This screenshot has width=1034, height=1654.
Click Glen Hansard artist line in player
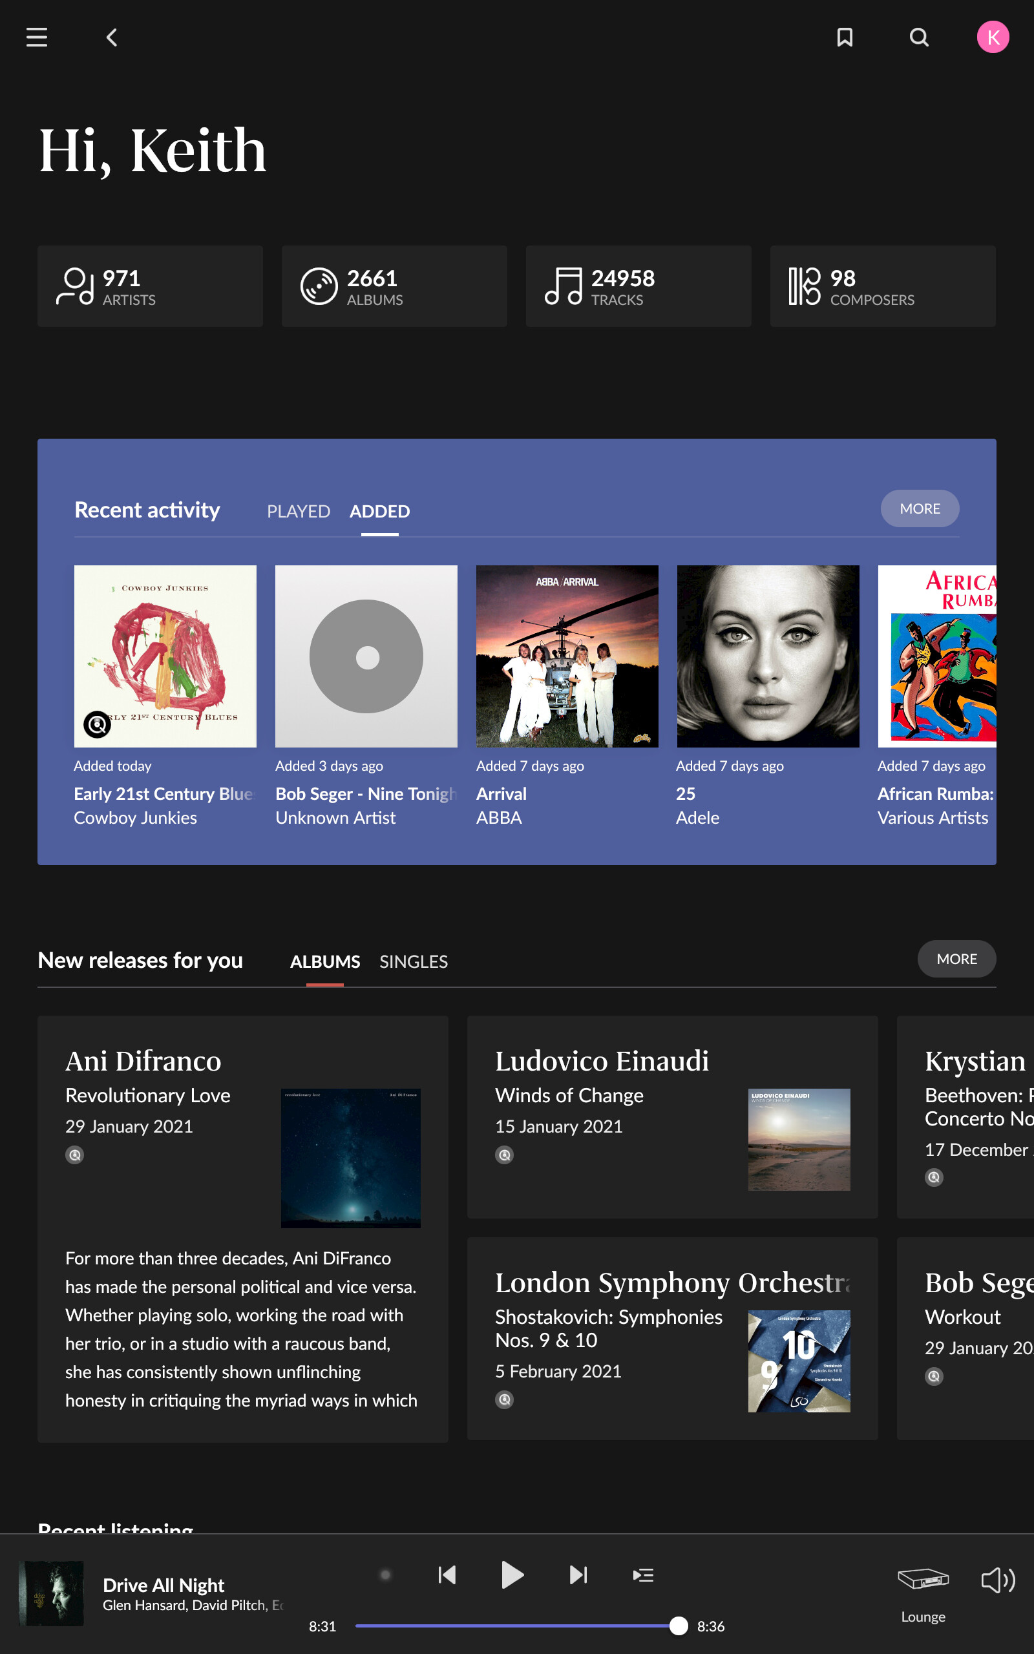(x=193, y=1605)
